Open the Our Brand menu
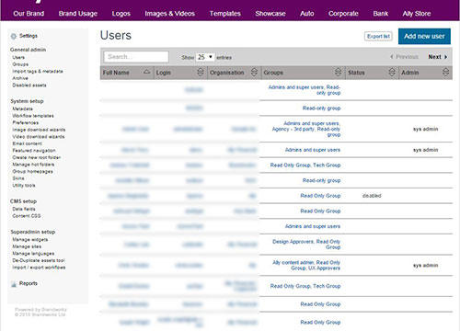This screenshot has height=331, width=460. click(29, 14)
